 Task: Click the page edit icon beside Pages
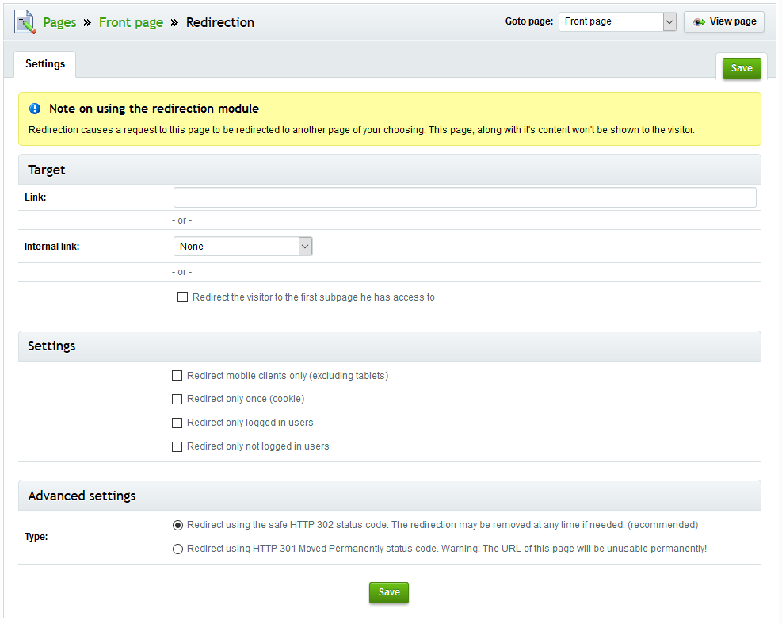click(x=25, y=22)
